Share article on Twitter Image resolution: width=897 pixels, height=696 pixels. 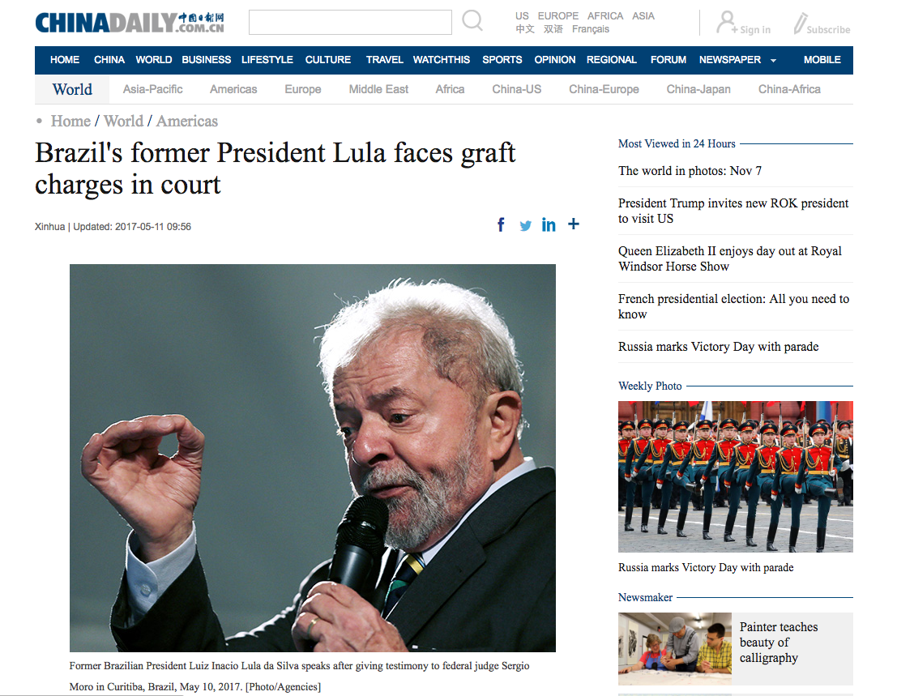(x=525, y=225)
